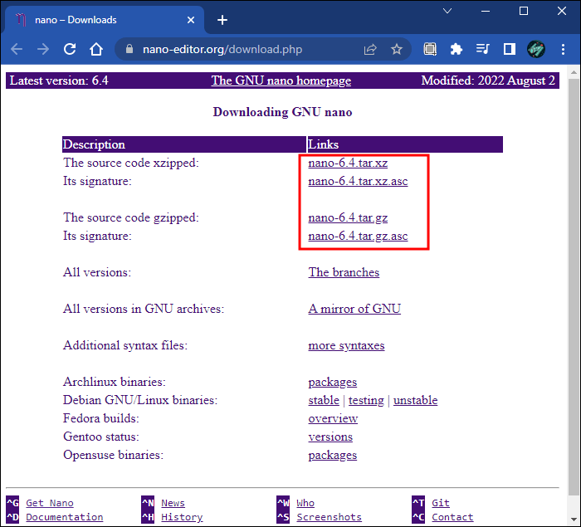
Task: Open Debian unstable link
Action: [415, 400]
